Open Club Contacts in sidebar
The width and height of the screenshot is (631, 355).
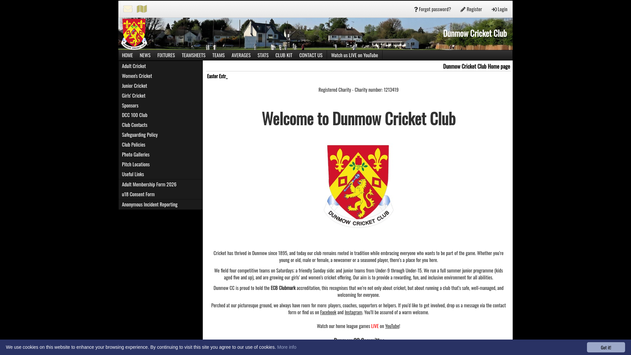click(x=160, y=125)
